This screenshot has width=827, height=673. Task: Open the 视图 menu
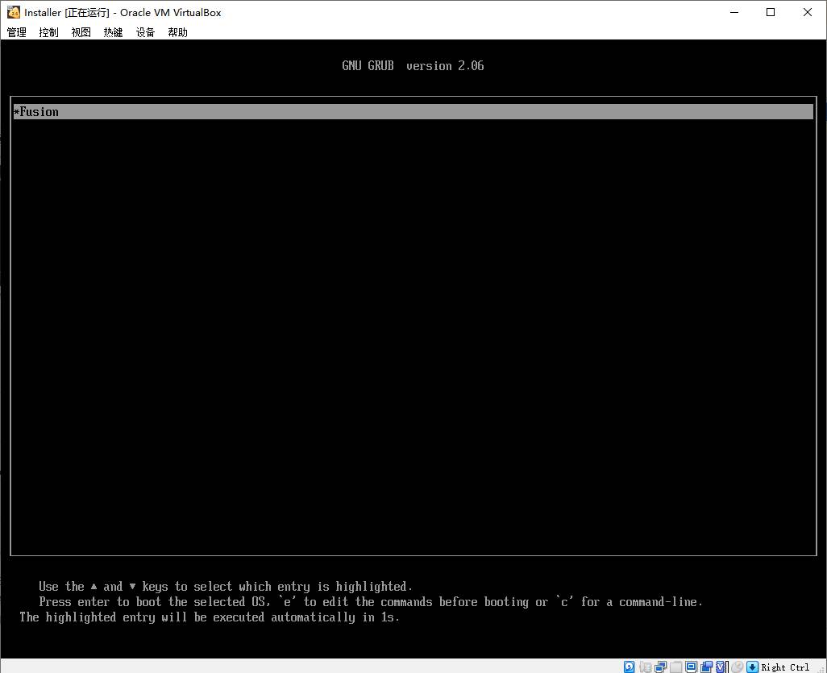[81, 33]
